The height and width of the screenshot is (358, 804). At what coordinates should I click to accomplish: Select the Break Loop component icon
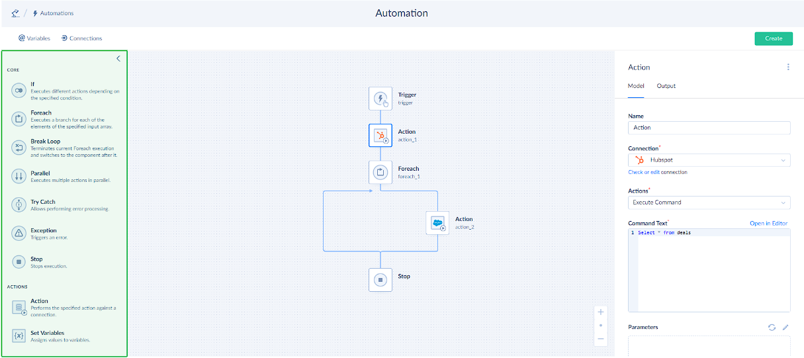point(19,148)
